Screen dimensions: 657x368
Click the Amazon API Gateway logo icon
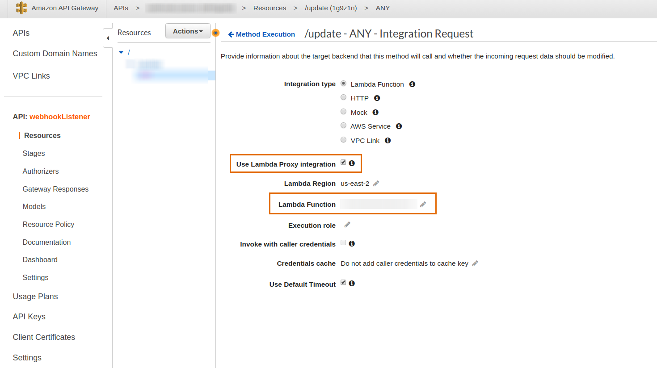tap(21, 8)
